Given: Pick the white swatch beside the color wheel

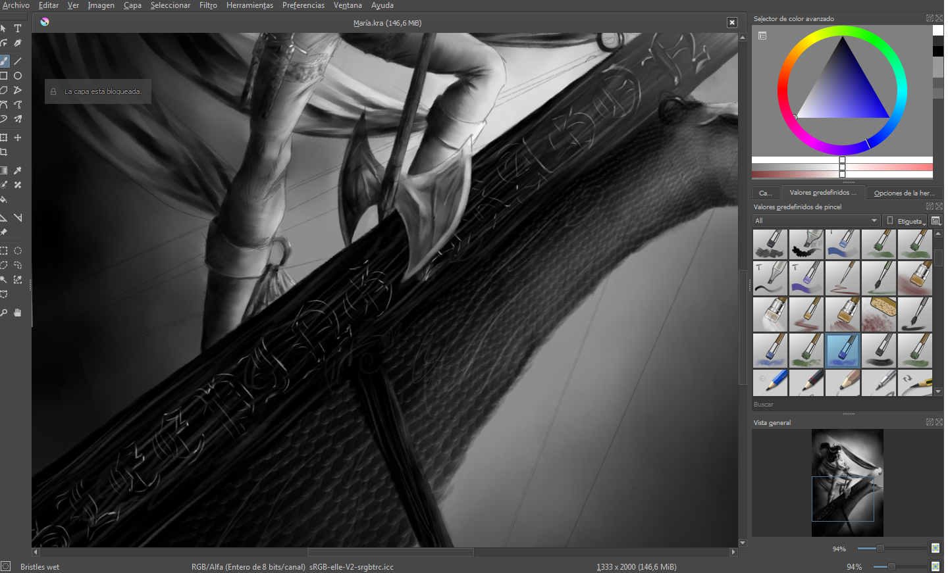Looking at the screenshot, I should (938, 30).
